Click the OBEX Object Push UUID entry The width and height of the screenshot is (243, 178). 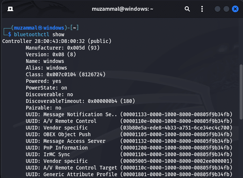[x=128, y=134]
